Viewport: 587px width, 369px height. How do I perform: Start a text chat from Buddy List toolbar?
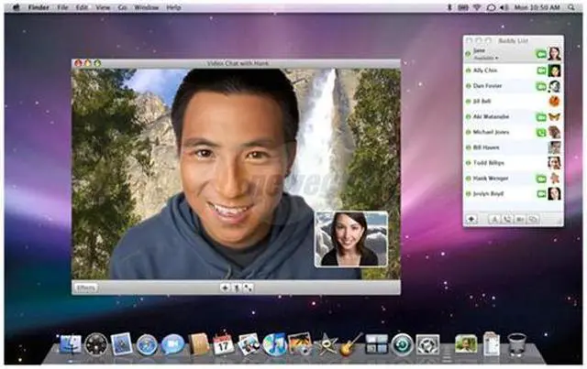494,220
